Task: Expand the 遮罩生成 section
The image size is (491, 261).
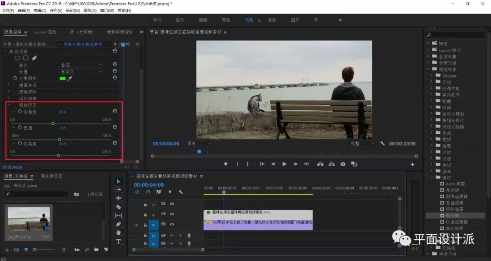Action: 9,85
